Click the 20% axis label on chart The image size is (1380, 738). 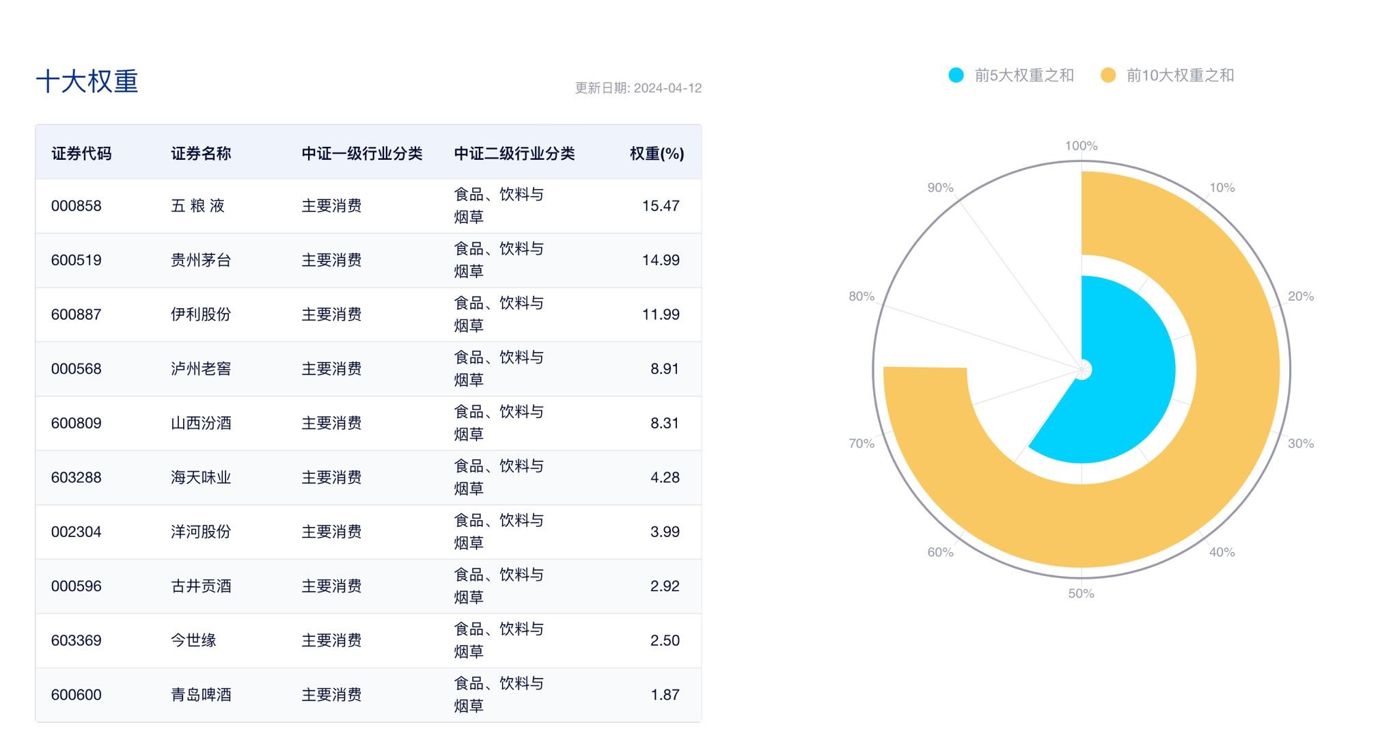click(x=1301, y=296)
